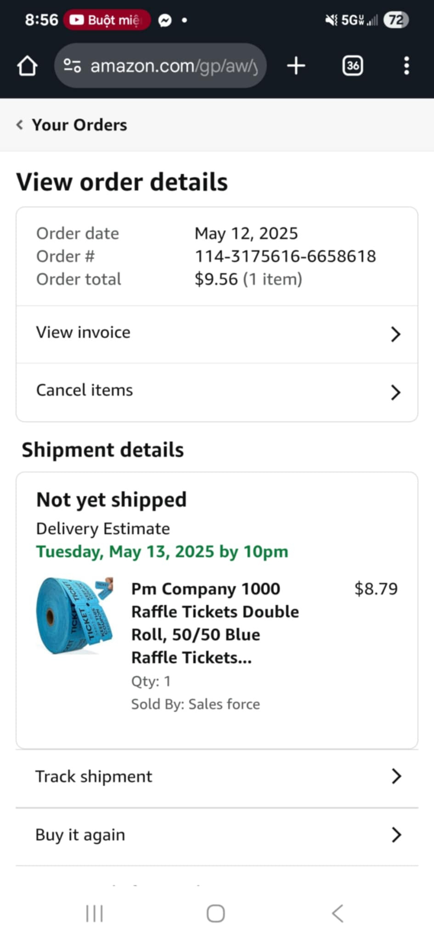Expand the Buy it again chevron
The height and width of the screenshot is (940, 434).
396,834
